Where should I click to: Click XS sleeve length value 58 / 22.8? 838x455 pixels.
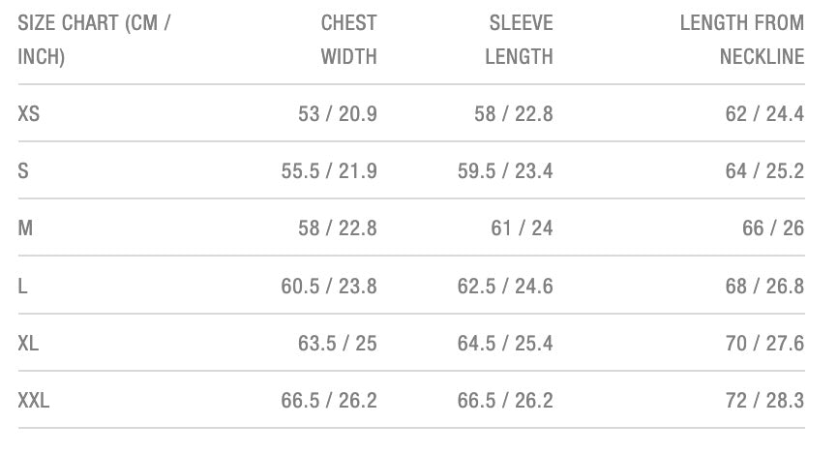(x=514, y=114)
